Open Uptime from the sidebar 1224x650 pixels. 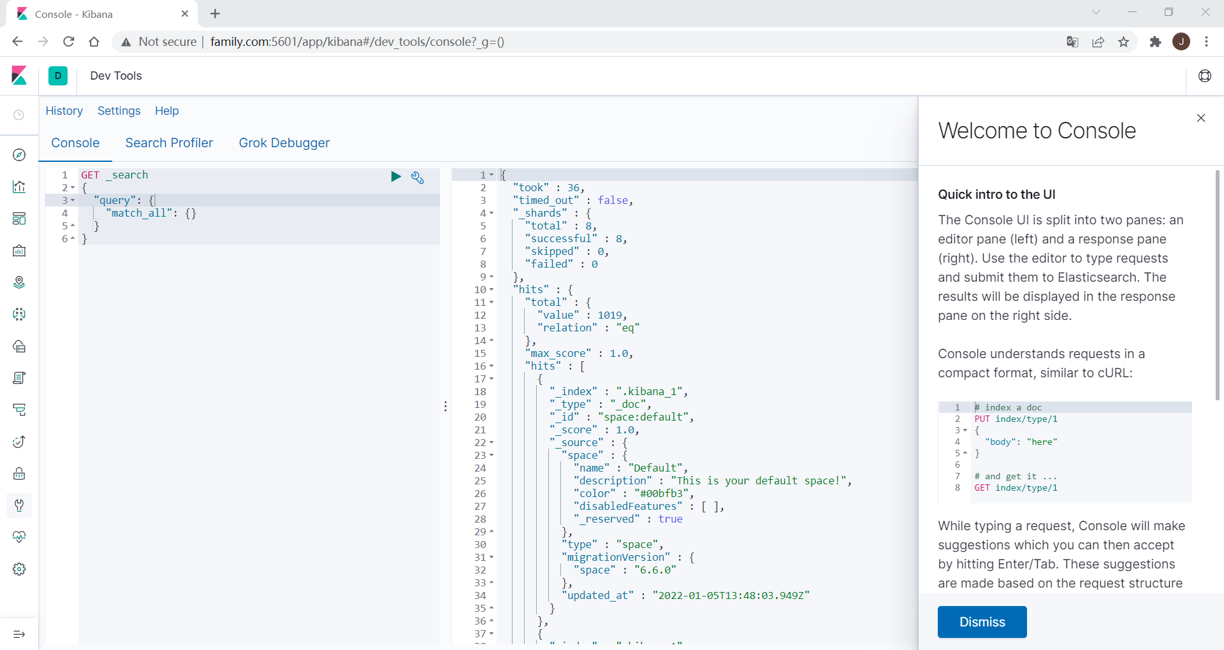point(19,442)
